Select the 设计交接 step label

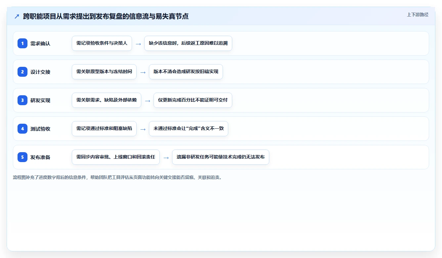[40, 72]
